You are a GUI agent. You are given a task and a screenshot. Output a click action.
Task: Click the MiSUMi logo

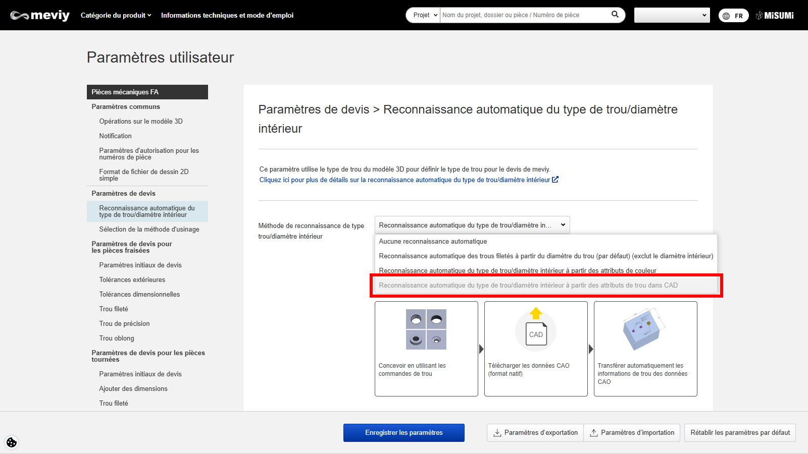pos(775,16)
